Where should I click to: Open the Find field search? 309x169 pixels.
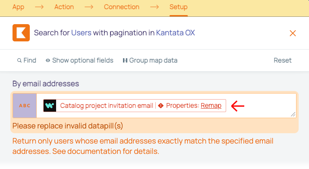click(x=27, y=60)
